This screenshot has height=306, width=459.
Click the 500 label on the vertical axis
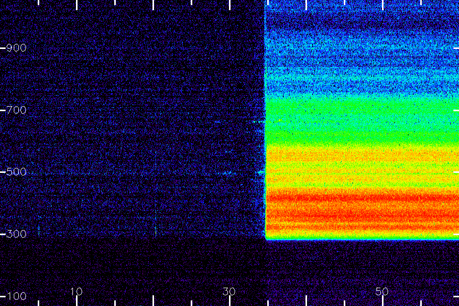(16, 172)
